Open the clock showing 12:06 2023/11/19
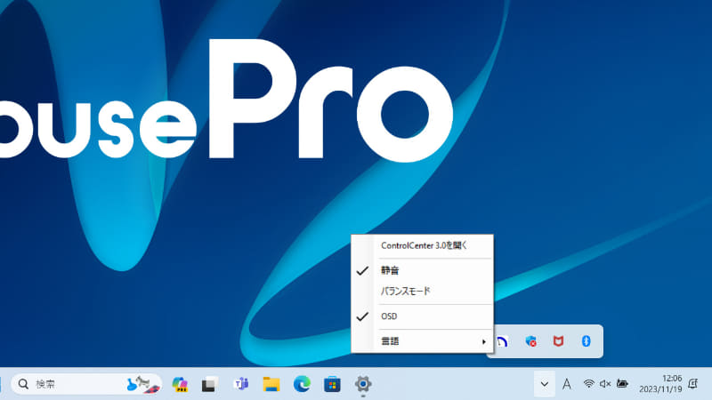Screen dimensions: 712x400 (660, 384)
